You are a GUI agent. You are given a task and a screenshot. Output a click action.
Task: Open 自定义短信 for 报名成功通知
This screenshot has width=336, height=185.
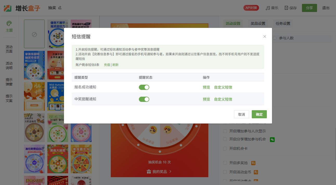[x=223, y=87]
